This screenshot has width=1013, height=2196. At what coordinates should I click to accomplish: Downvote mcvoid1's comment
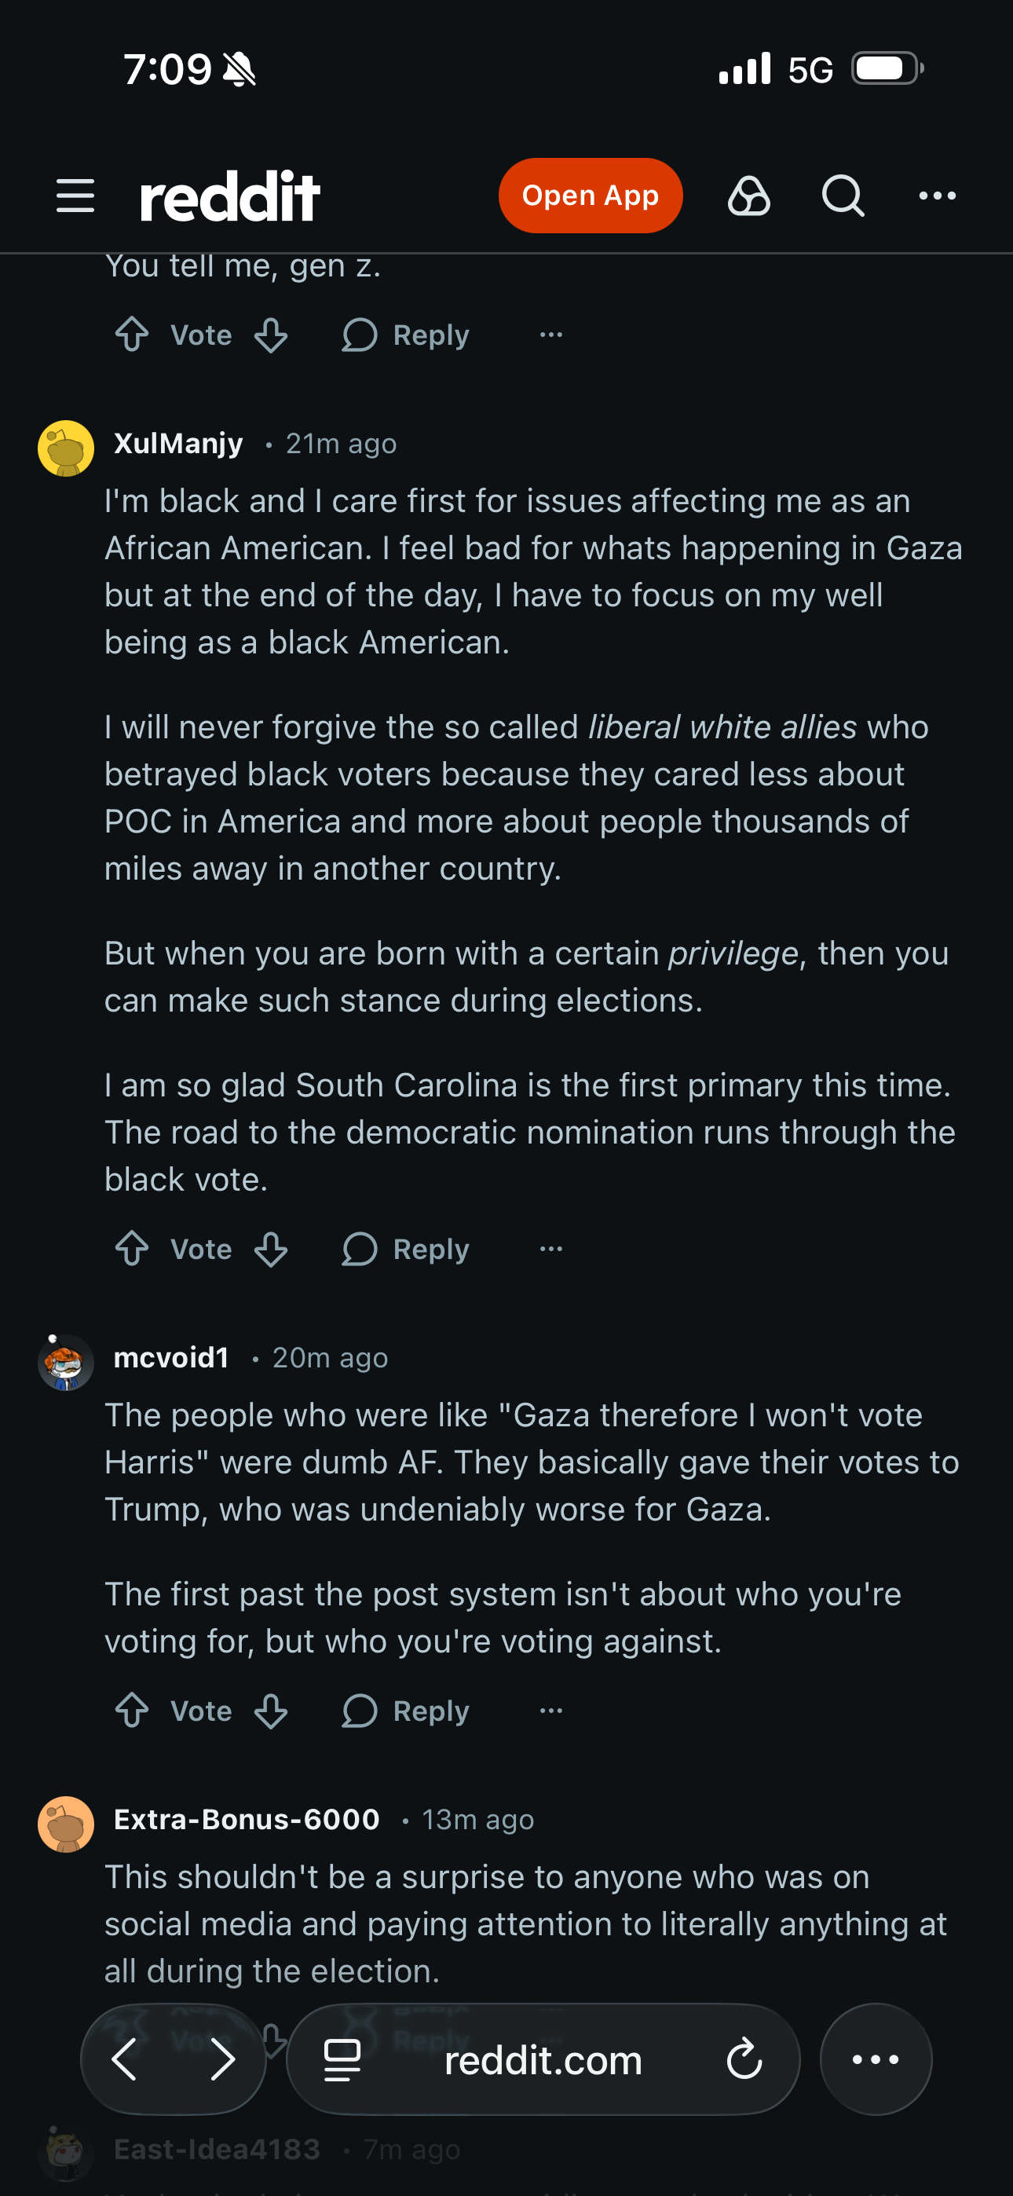click(x=271, y=1711)
